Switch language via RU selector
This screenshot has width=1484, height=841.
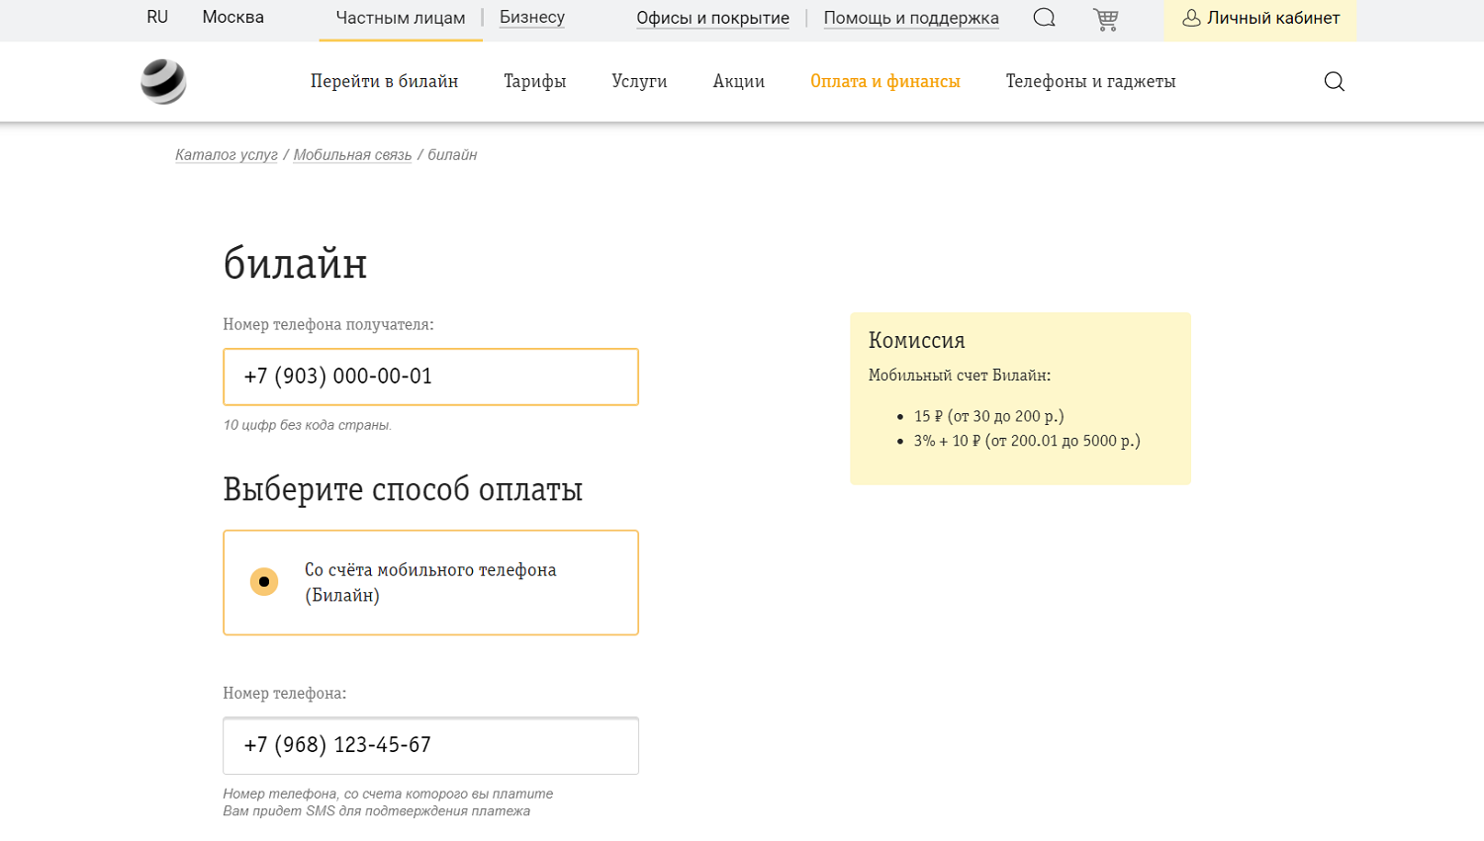(157, 17)
